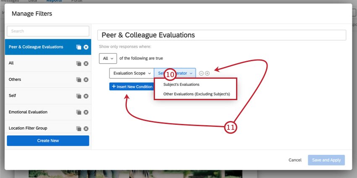
Task: Expand the Evaluation Scope dropdown
Action: pos(131,73)
